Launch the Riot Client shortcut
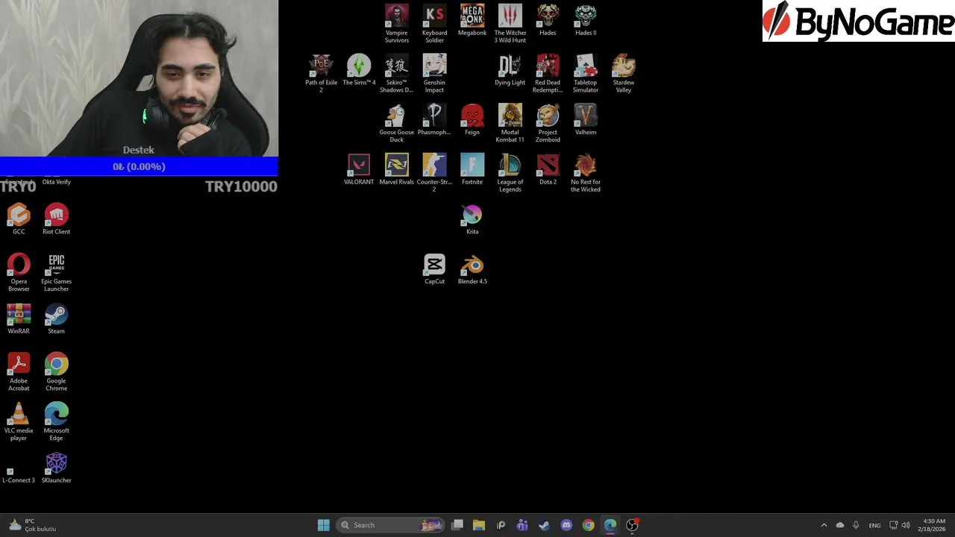Image resolution: width=955 pixels, height=537 pixels. 56,219
